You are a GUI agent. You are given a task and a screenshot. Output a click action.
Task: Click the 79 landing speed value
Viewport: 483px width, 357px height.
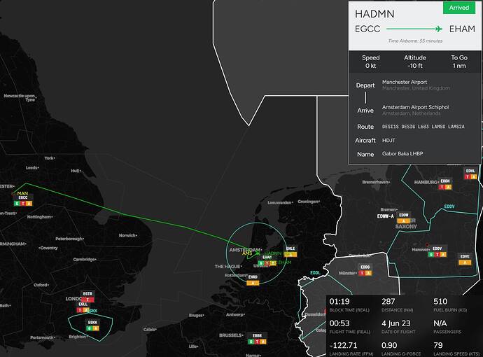click(x=438, y=345)
